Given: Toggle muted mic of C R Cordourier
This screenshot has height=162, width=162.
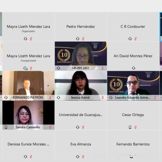Looking at the screenshot, I should click(x=136, y=39).
